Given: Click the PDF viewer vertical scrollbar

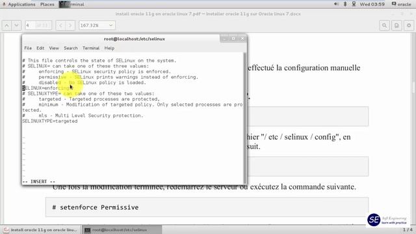Looking at the screenshot, I should pyautogui.click(x=414, y=129).
